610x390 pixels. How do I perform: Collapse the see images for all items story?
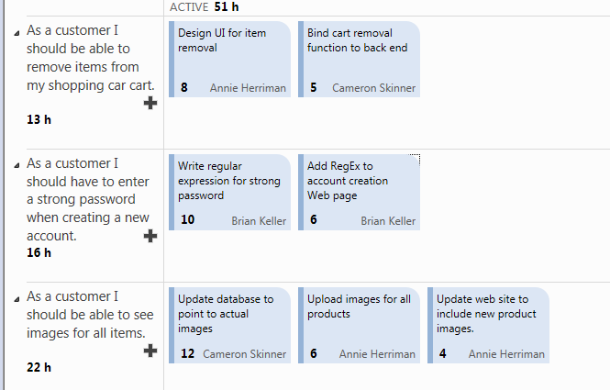17,299
